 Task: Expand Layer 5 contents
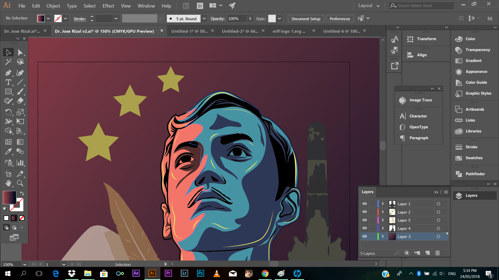383,220
